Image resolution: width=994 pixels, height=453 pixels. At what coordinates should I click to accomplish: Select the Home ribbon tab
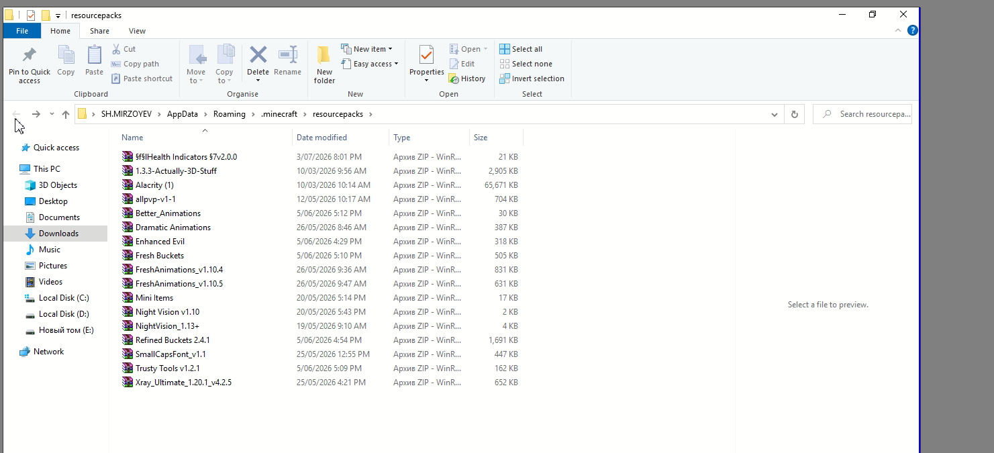pos(60,31)
